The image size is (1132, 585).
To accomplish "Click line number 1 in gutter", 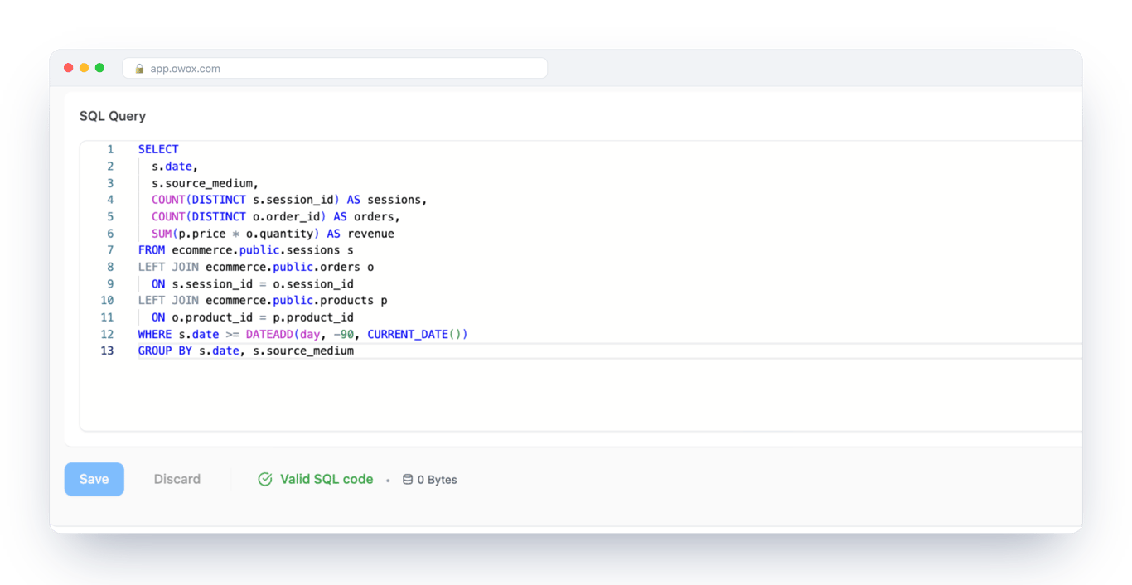I will click(x=110, y=149).
